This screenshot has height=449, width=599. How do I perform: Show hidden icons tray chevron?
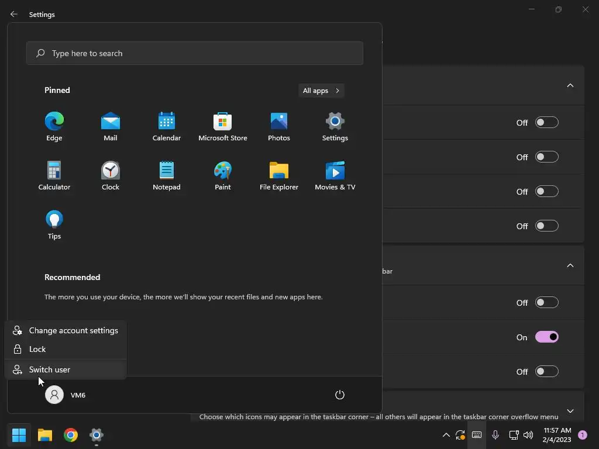(x=446, y=435)
